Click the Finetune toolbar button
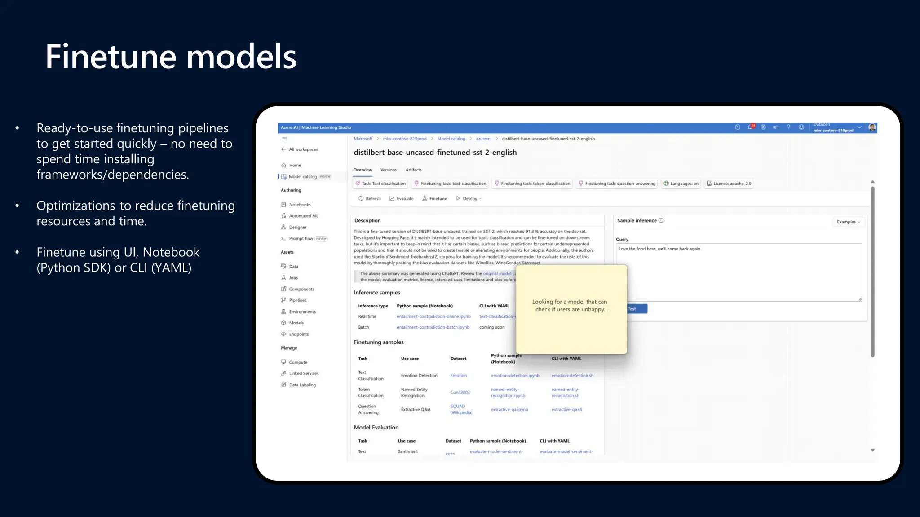 coord(434,199)
